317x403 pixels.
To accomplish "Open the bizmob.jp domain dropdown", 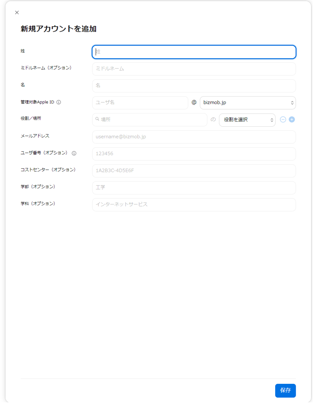I will point(247,103).
